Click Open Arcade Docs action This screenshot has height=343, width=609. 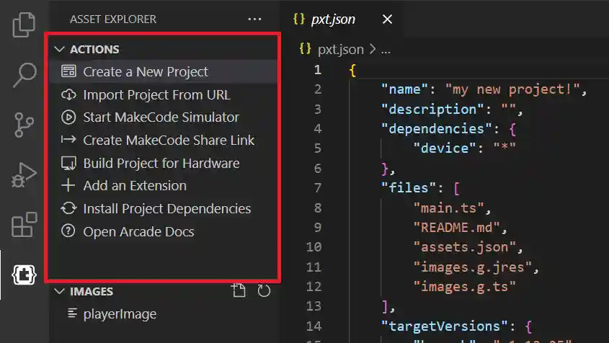coord(162,231)
